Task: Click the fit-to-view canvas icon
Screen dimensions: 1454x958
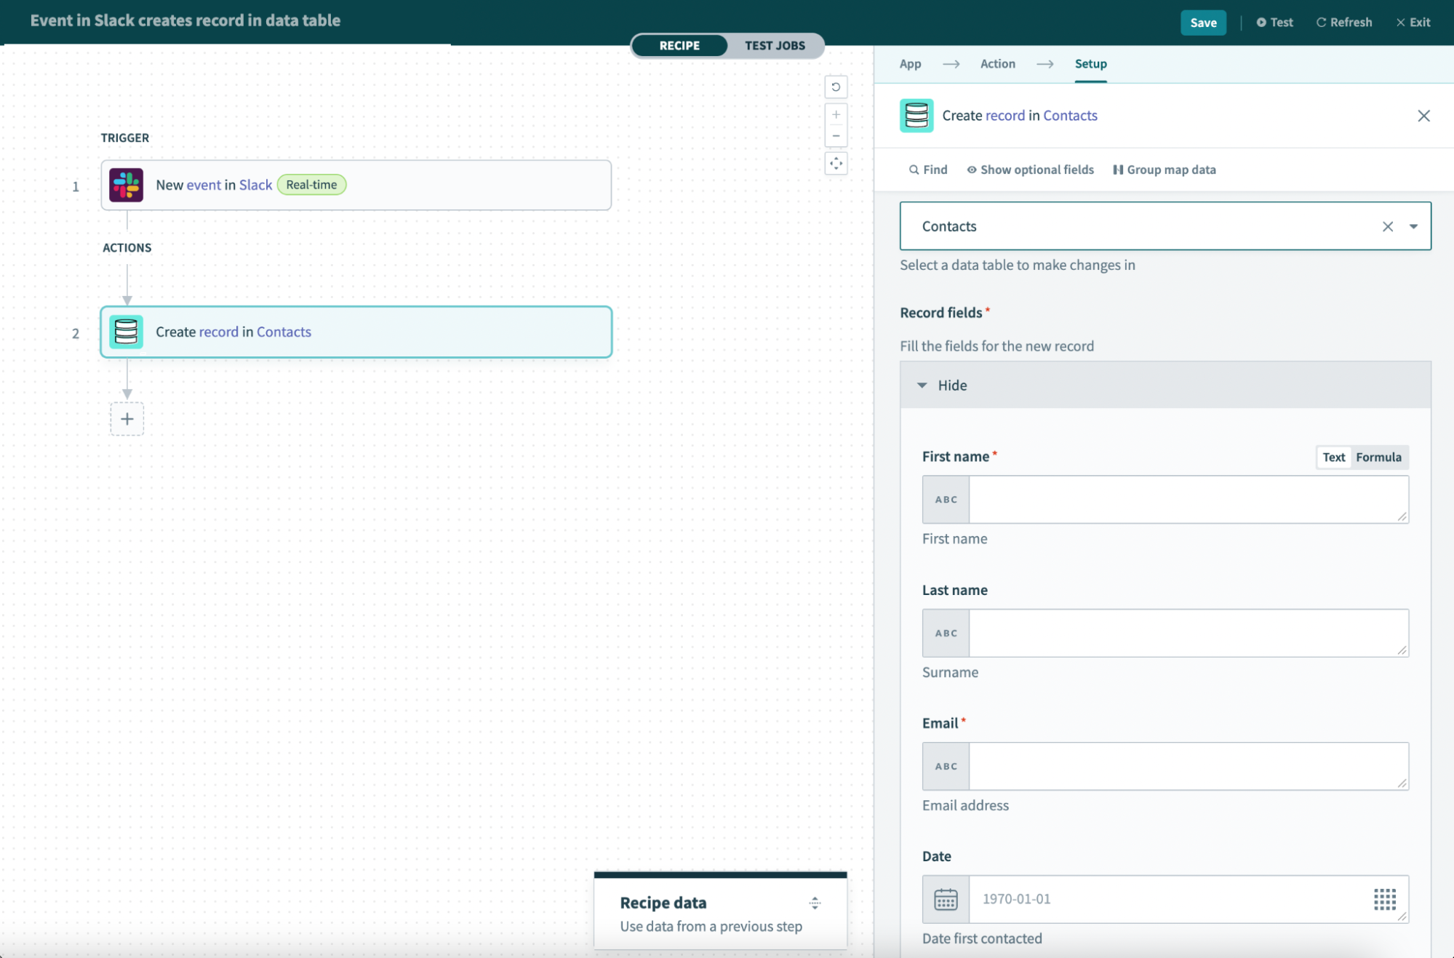Action: [836, 163]
